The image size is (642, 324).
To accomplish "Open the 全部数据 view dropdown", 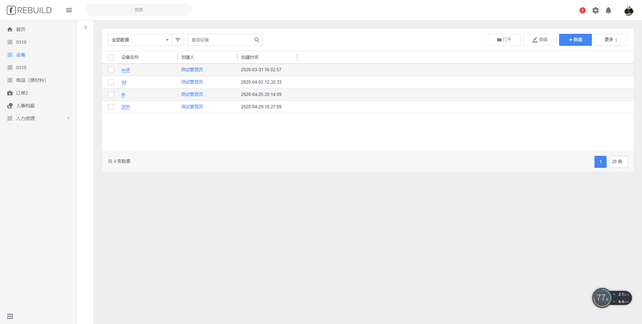I will pos(140,40).
